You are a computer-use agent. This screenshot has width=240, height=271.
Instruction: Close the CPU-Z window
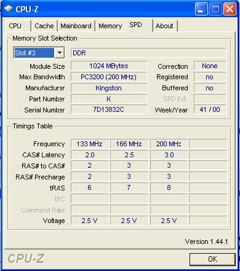coord(230,9)
